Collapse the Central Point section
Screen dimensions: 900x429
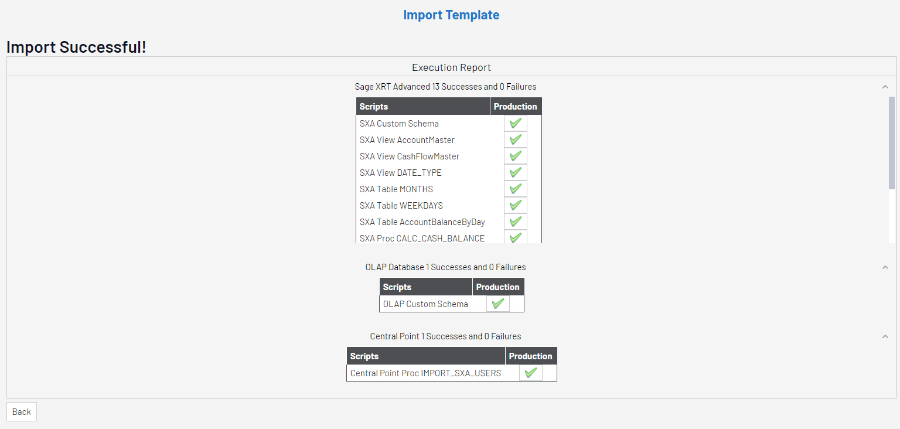pos(885,336)
